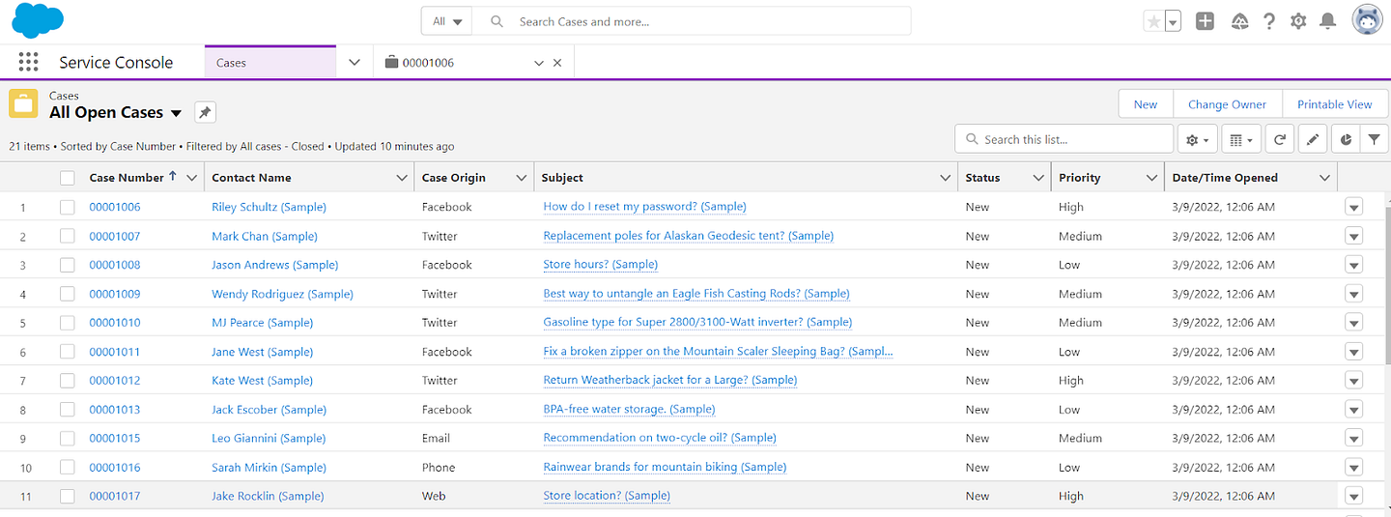Open Status column menu chevron
The image size is (1391, 517).
[1038, 178]
